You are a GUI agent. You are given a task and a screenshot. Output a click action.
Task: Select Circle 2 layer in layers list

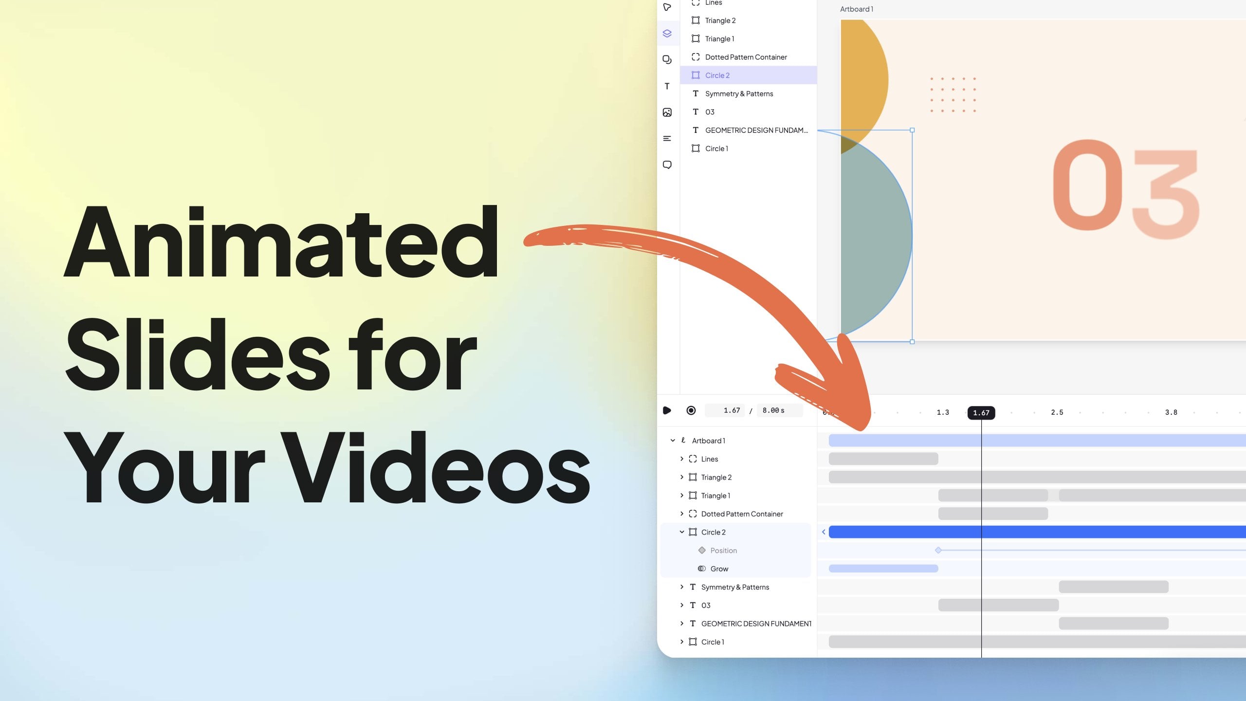point(749,75)
